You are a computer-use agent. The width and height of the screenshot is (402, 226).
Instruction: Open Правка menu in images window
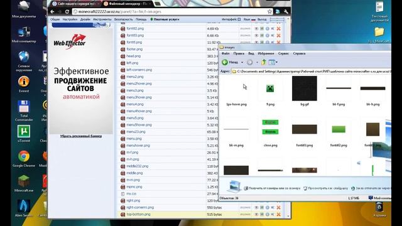(239, 53)
